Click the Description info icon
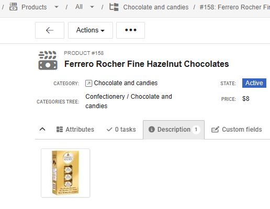The height and width of the screenshot is (209, 270). (x=152, y=130)
